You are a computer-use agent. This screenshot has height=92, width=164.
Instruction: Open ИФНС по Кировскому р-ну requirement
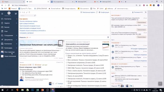pos(126,45)
